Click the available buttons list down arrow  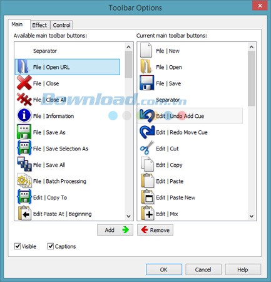[129, 216]
